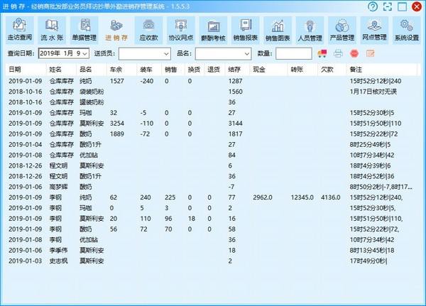The height and width of the screenshot is (306, 426).
Task: Click the delivery truck icon
Action: coord(323,53)
